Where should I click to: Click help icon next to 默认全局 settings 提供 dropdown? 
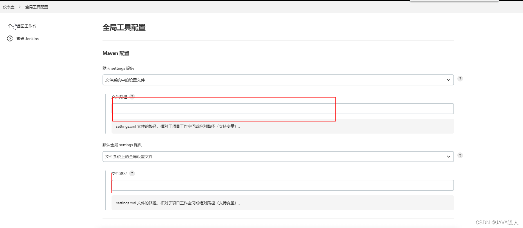tap(460, 156)
